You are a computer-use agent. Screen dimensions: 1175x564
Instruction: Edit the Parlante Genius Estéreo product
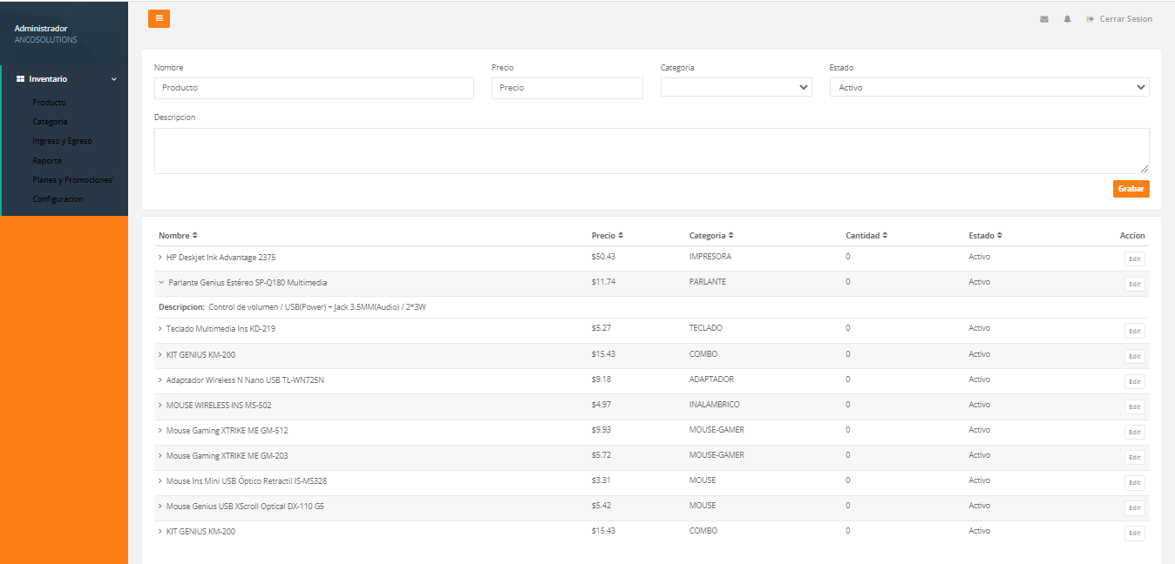pyautogui.click(x=1134, y=284)
